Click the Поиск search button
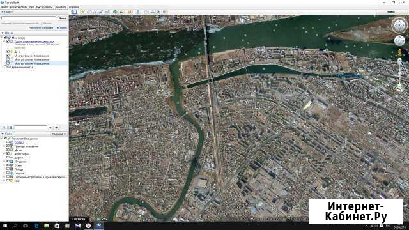 [x=63, y=19]
